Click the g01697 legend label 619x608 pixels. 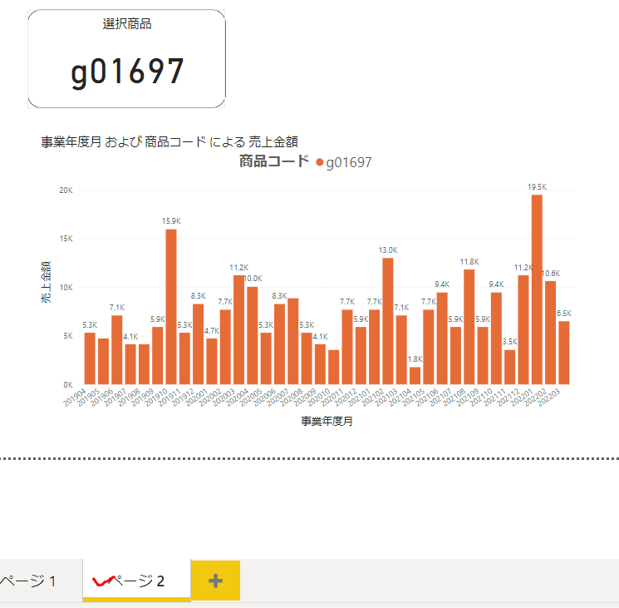(x=348, y=163)
